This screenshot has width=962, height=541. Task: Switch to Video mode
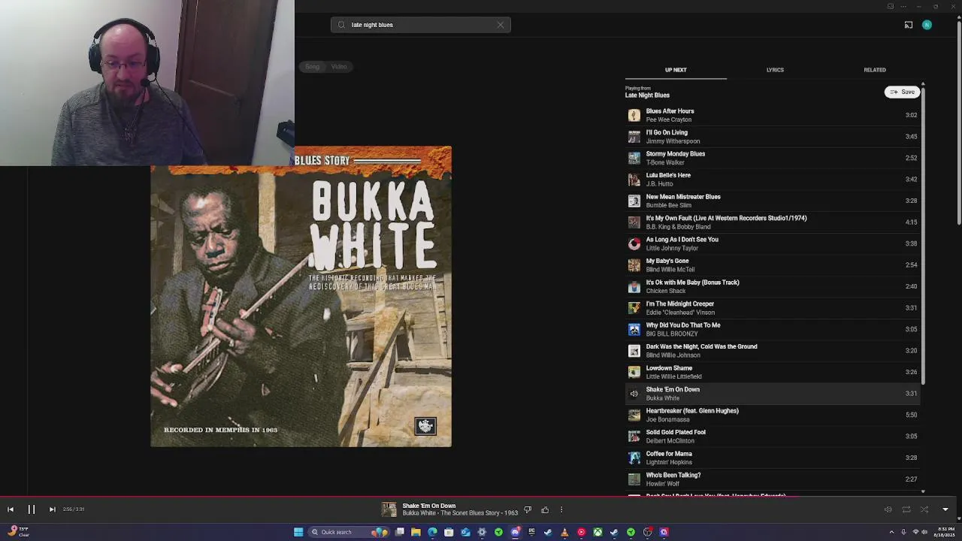[339, 67]
